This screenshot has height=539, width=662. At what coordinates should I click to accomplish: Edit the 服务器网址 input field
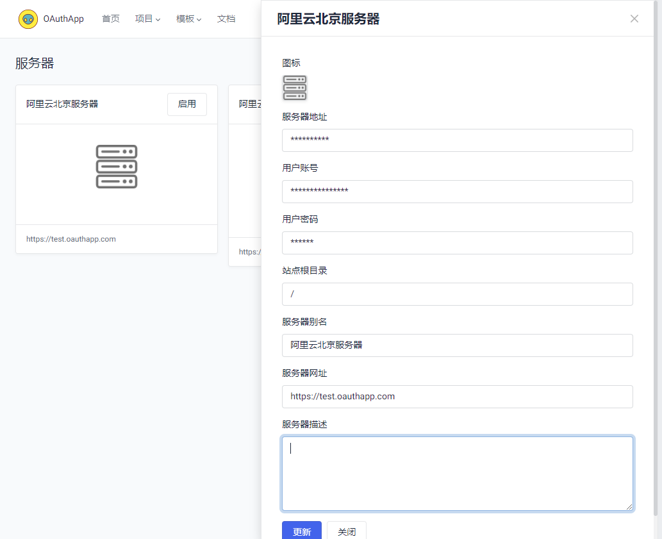point(457,396)
